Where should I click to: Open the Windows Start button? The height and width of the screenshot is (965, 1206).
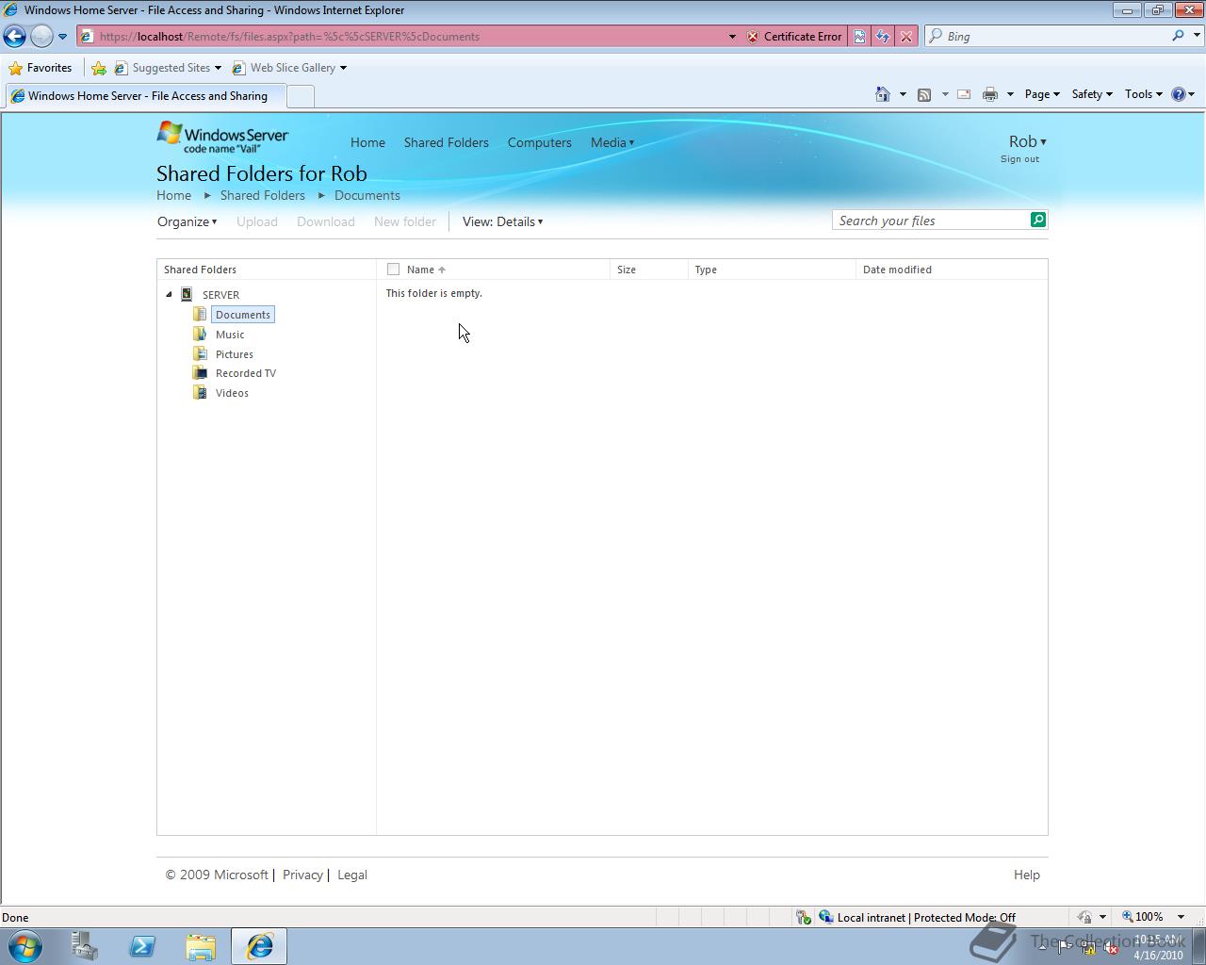pyautogui.click(x=24, y=946)
